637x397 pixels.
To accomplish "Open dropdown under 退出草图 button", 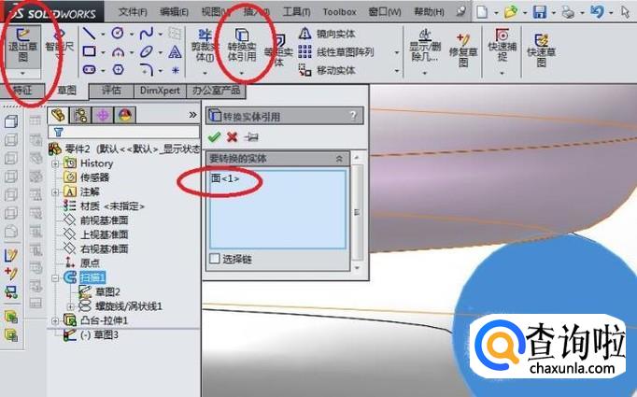I will click(22, 73).
